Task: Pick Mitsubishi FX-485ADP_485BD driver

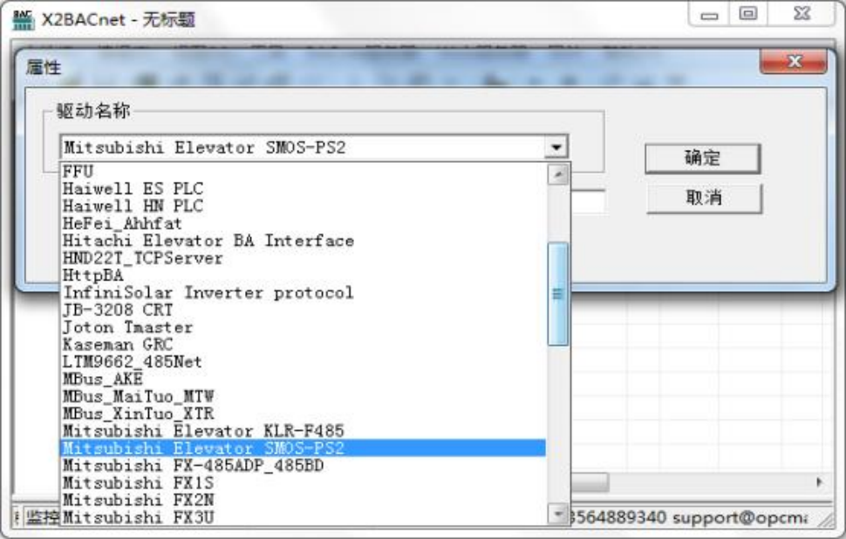Action: 303,465
